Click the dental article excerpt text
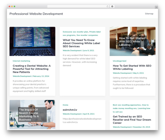 point(31,86)
